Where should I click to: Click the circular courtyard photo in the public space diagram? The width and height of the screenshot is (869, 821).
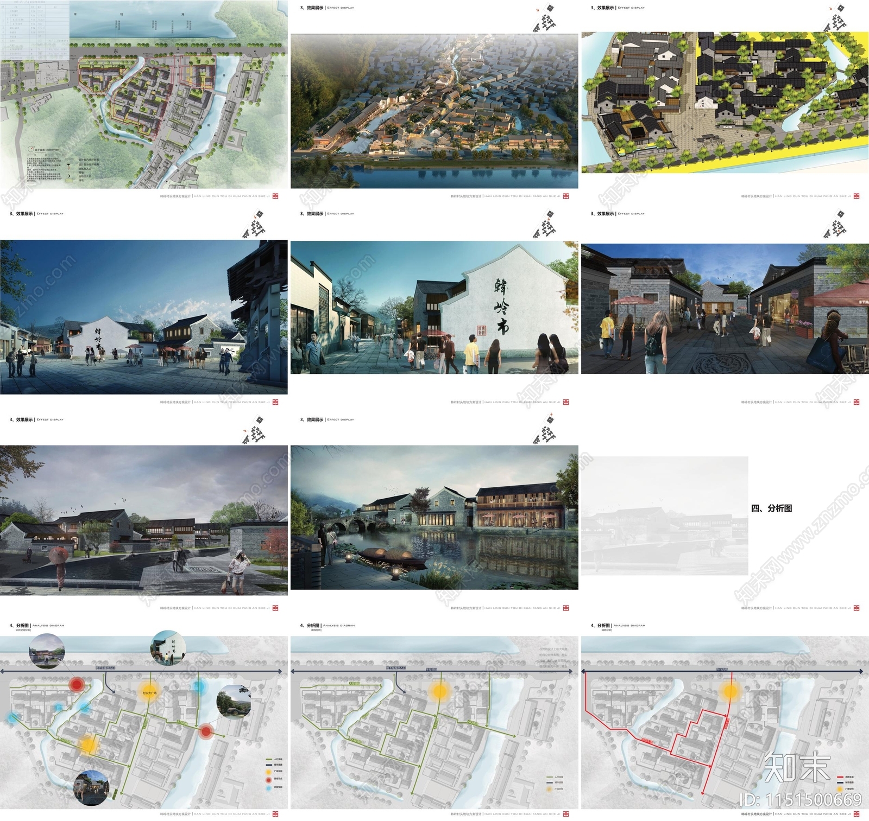[47, 651]
